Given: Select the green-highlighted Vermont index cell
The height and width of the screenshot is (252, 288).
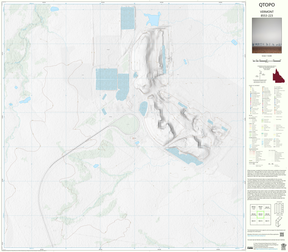Looking at the screenshot, I should [x=260, y=214].
